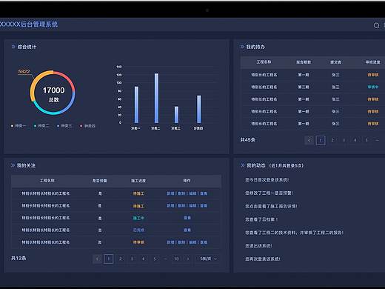
Task: Click the 我的动态 panel header chevron icon
Action: tap(242, 165)
